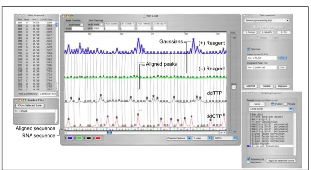
Task: Click the Replace button
Action: point(282,86)
